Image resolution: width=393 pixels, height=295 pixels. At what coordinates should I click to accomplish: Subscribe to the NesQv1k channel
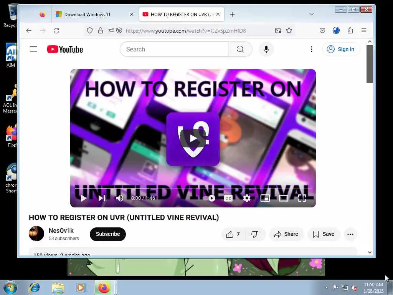click(x=108, y=234)
